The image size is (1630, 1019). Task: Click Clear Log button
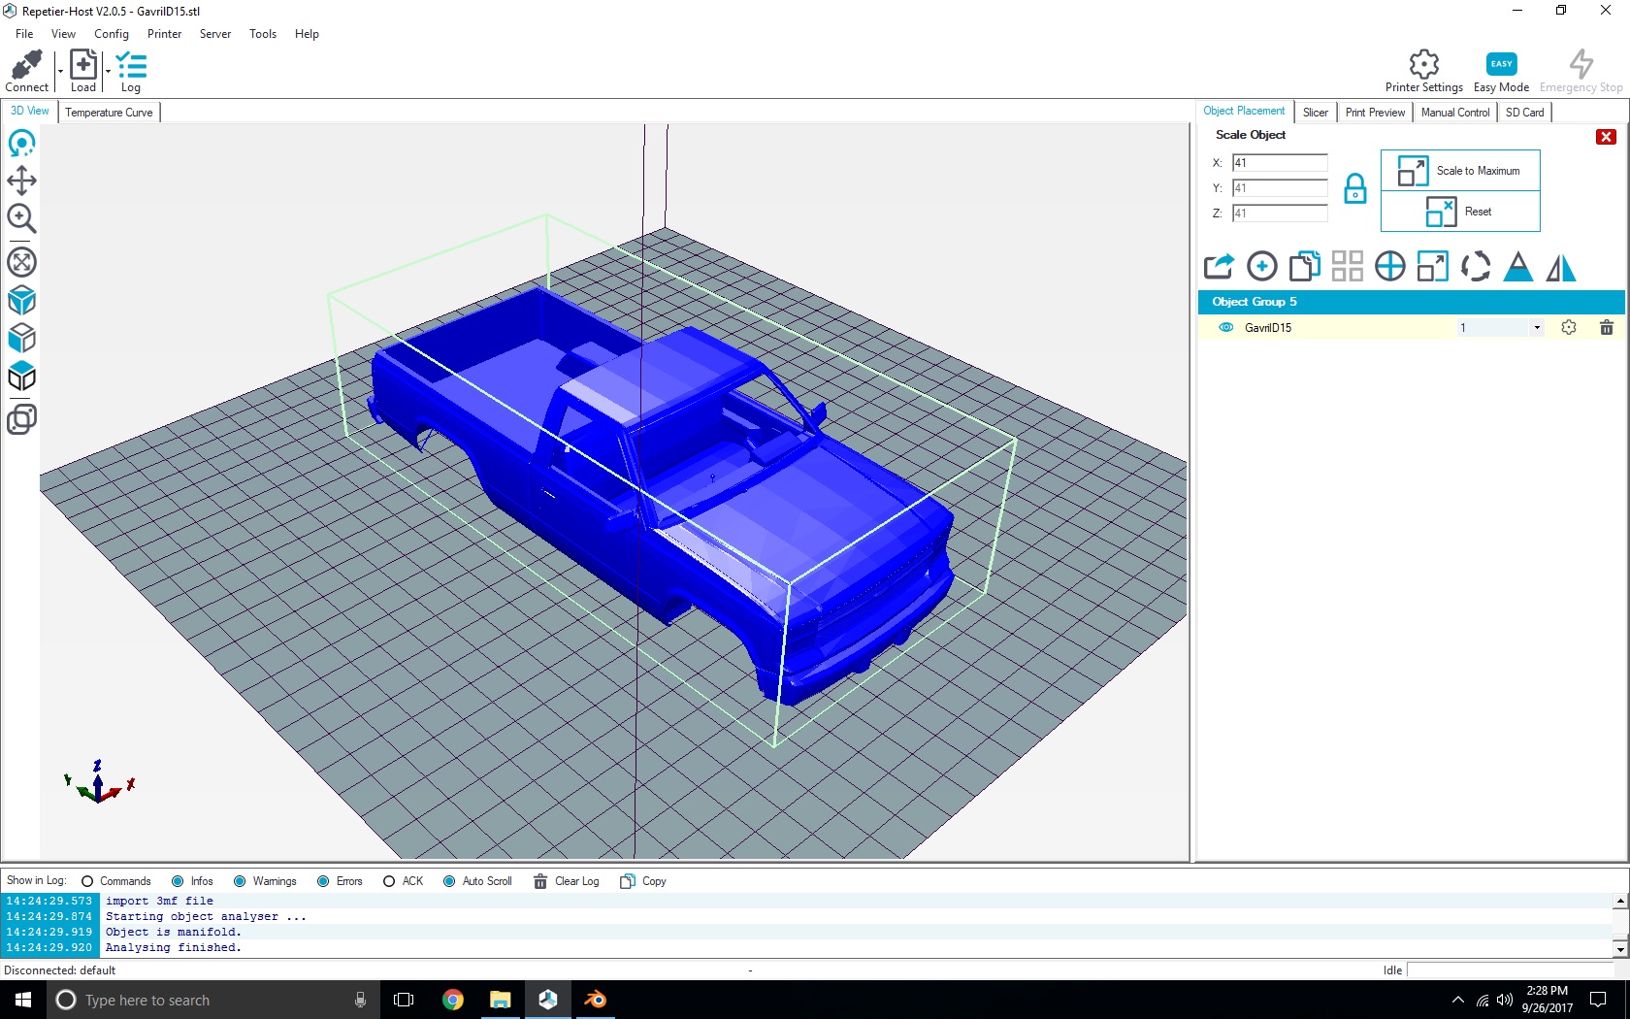[567, 881]
